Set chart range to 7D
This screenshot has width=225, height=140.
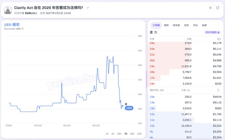(x=126, y=134)
